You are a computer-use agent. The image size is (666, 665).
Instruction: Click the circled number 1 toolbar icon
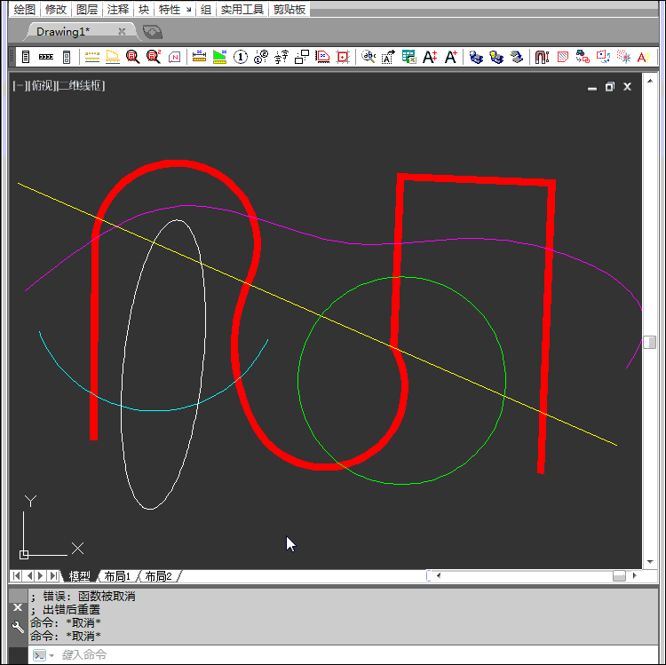pyautogui.click(x=240, y=57)
